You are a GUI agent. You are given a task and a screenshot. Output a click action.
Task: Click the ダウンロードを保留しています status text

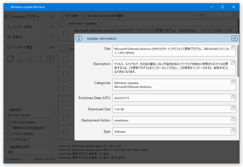coord(217,30)
